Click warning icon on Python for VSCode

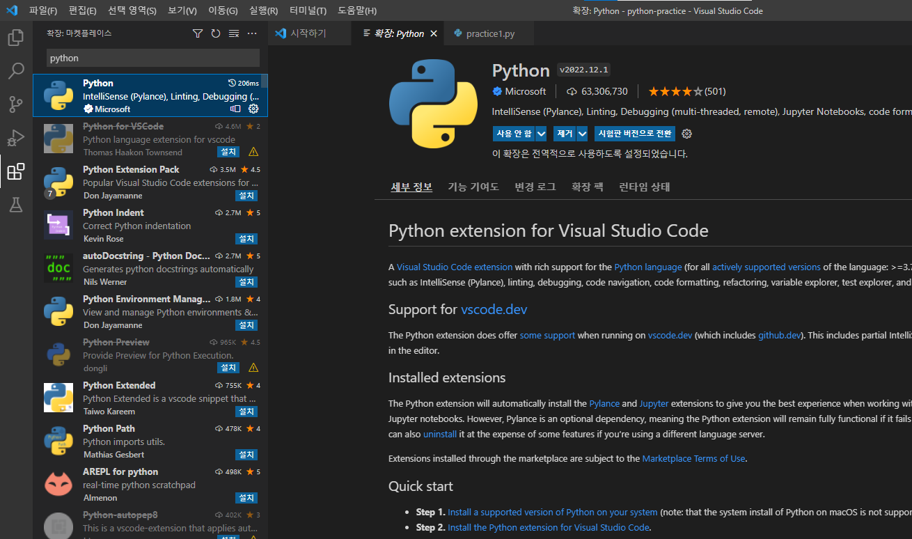(253, 152)
